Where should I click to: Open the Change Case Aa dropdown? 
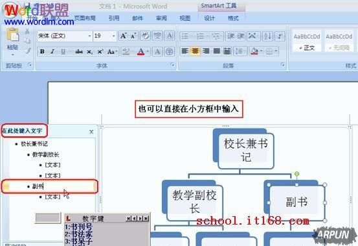112,52
